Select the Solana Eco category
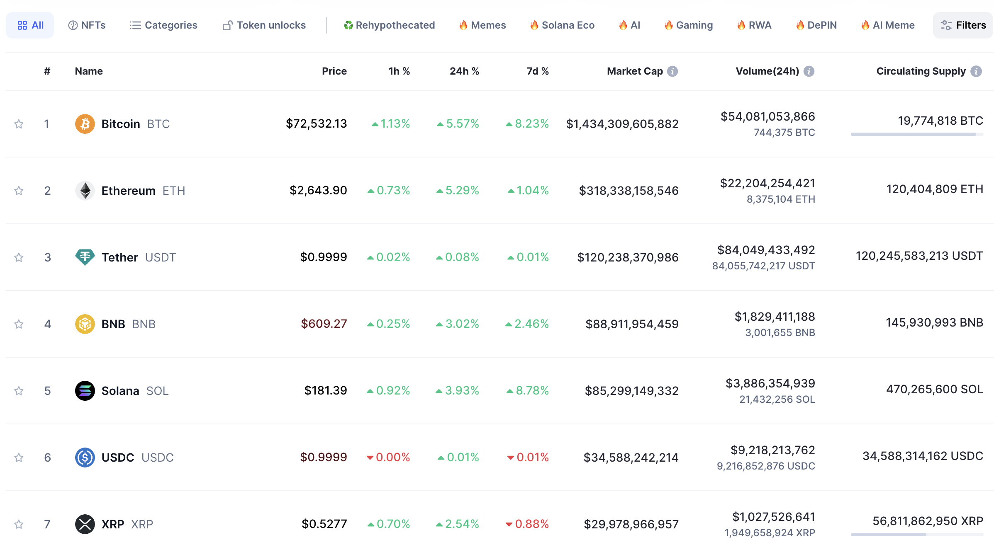Image resolution: width=994 pixels, height=552 pixels. tap(562, 25)
